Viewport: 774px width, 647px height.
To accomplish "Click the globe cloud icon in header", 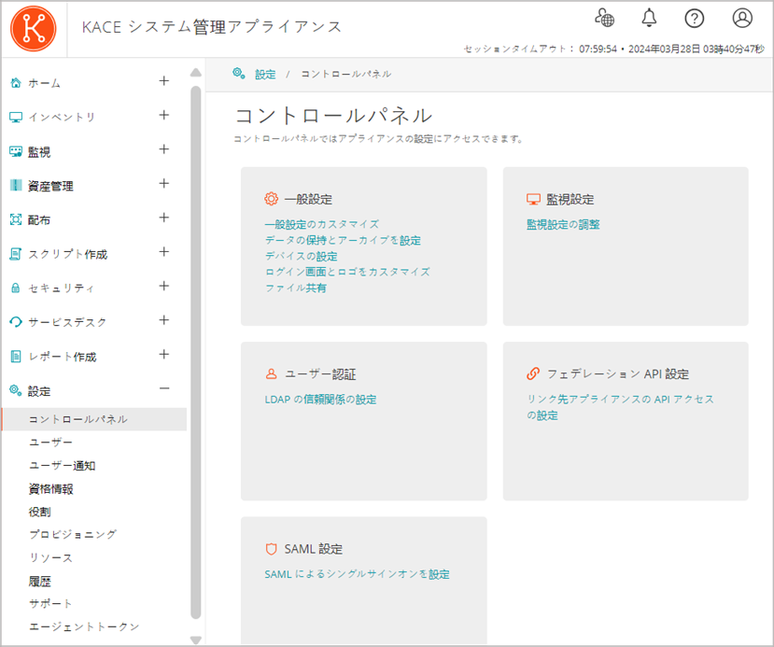I will [604, 18].
